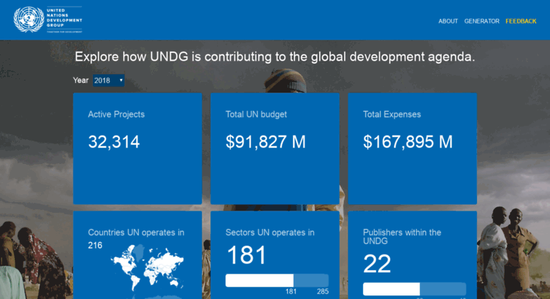Open the Total UN budget card
Screen dimensions: 550x299
click(275, 148)
